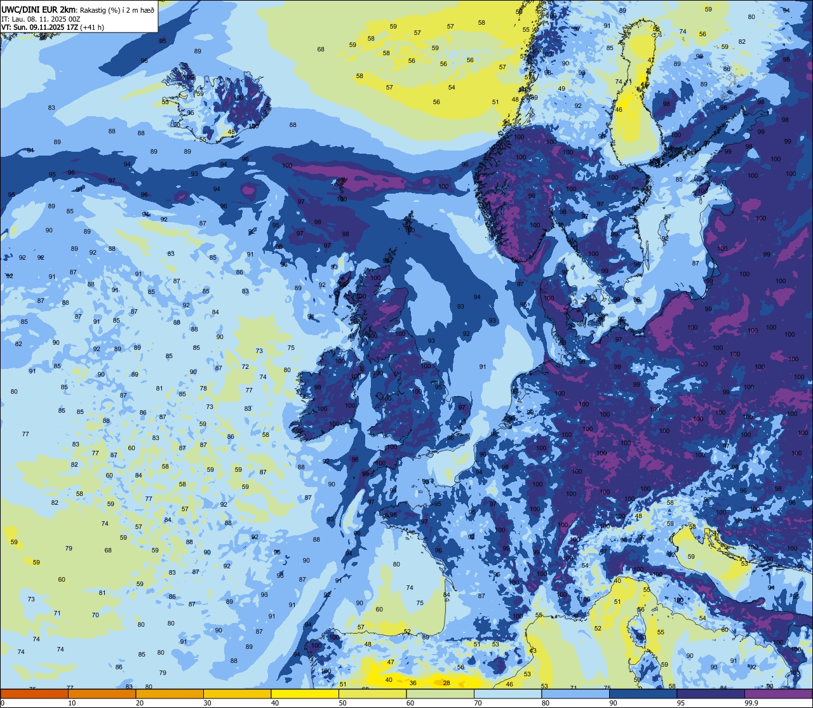
Task: Click the map title 'UWC/DINI EUR 2km'
Action: pyautogui.click(x=37, y=10)
